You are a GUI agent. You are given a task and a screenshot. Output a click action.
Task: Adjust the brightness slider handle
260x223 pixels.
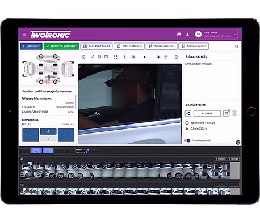coord(145,57)
